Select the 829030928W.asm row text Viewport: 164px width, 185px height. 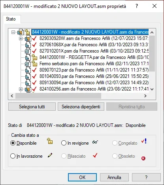(94, 38)
